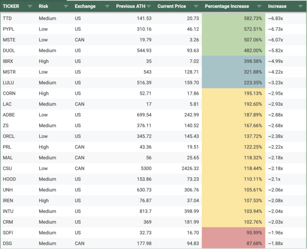Select the Low risk cell for ADBE

click(x=54, y=115)
